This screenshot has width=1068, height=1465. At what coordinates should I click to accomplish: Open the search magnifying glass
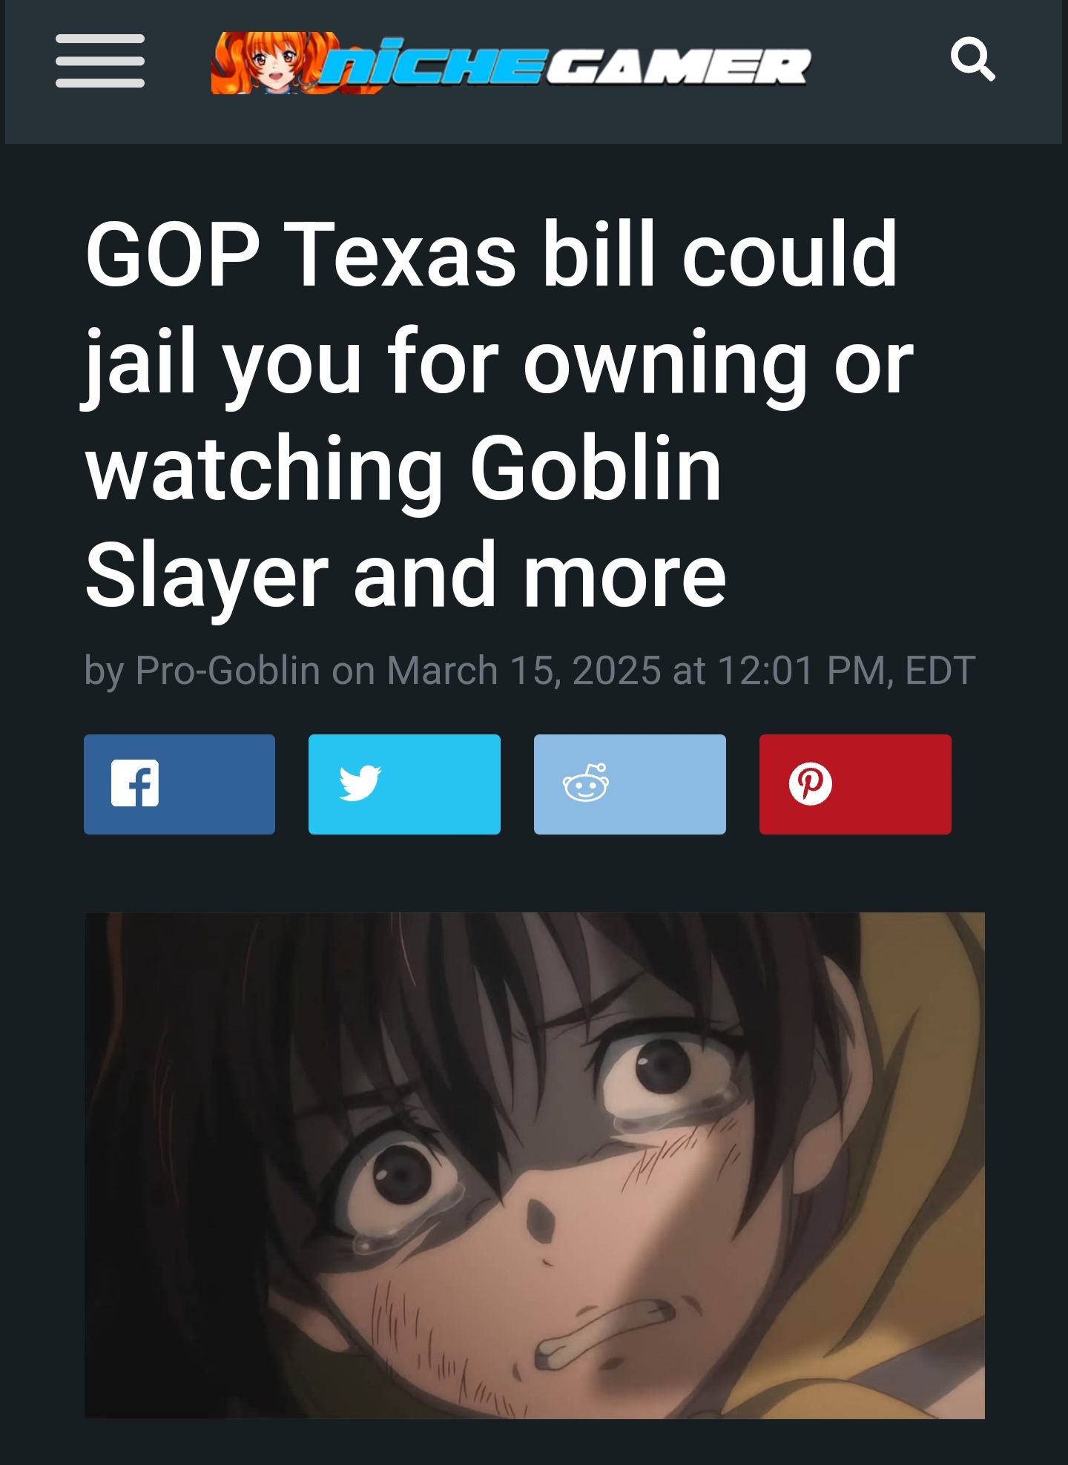click(972, 59)
